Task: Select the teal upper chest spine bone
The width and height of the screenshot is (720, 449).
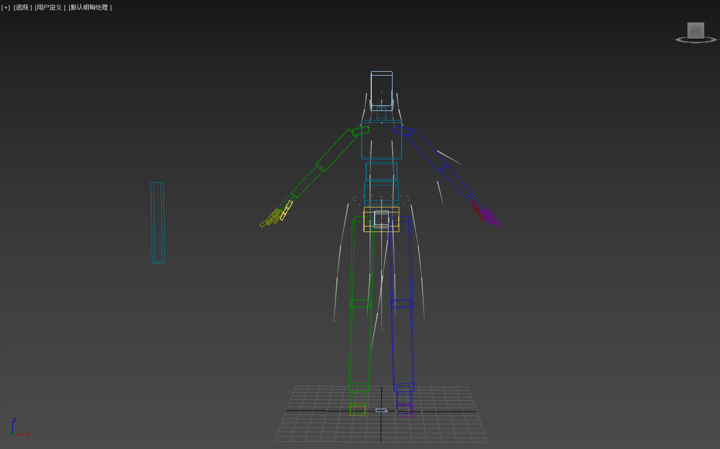Action: pos(381,139)
